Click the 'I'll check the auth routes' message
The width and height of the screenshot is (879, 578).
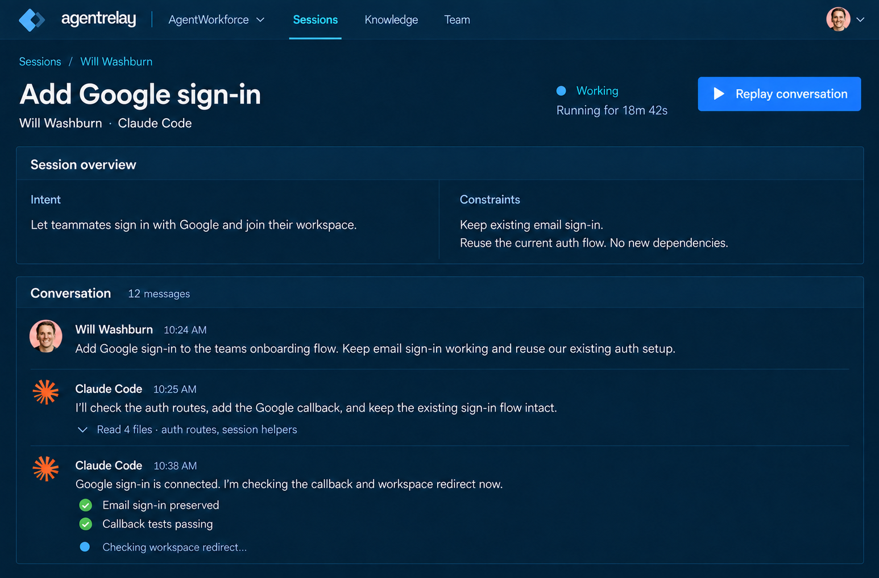point(316,408)
